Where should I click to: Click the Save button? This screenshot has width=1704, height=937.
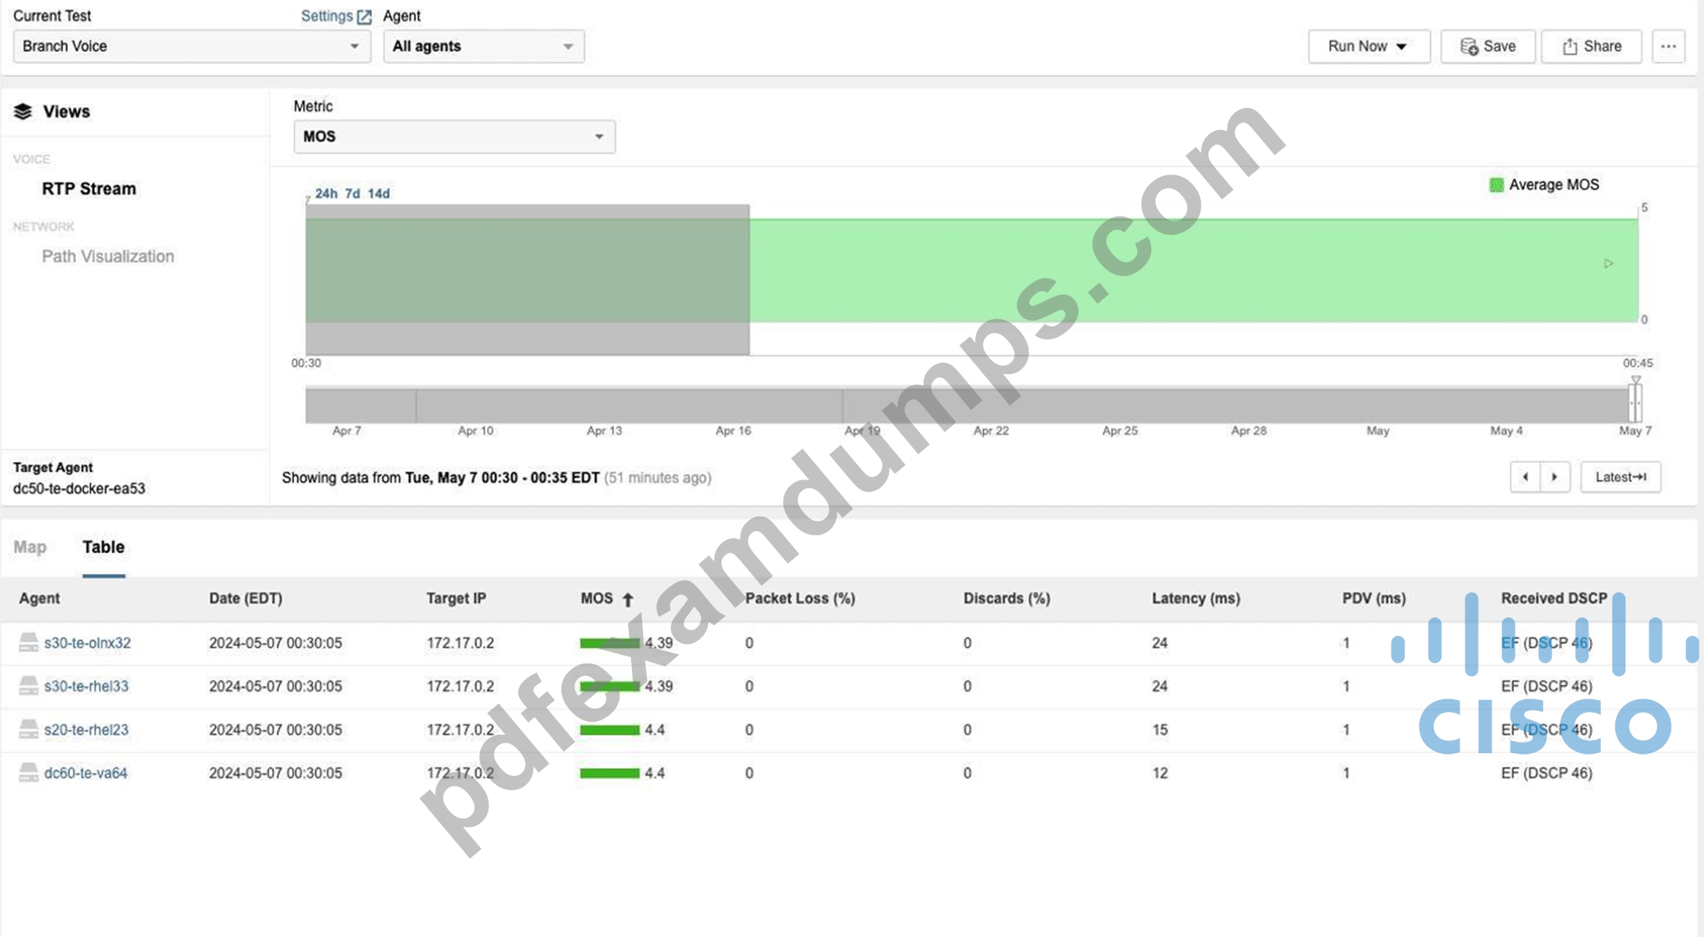[x=1488, y=46]
